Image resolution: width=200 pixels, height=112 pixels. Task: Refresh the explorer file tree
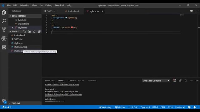point(34,32)
